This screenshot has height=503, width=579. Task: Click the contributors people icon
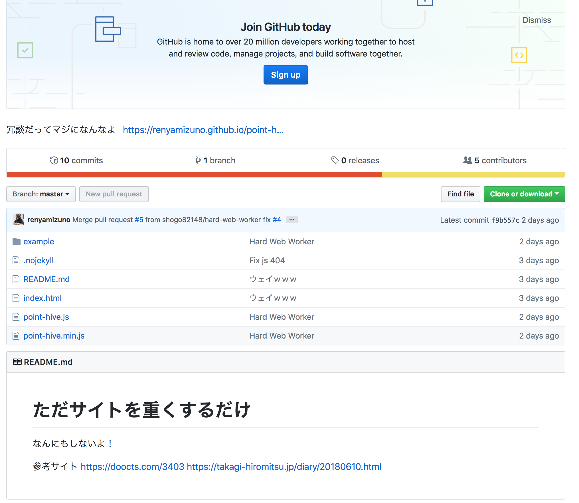pos(467,160)
